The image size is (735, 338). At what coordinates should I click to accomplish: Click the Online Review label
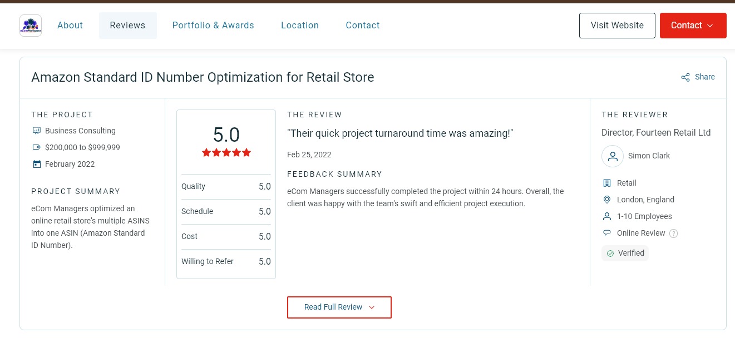(x=641, y=233)
